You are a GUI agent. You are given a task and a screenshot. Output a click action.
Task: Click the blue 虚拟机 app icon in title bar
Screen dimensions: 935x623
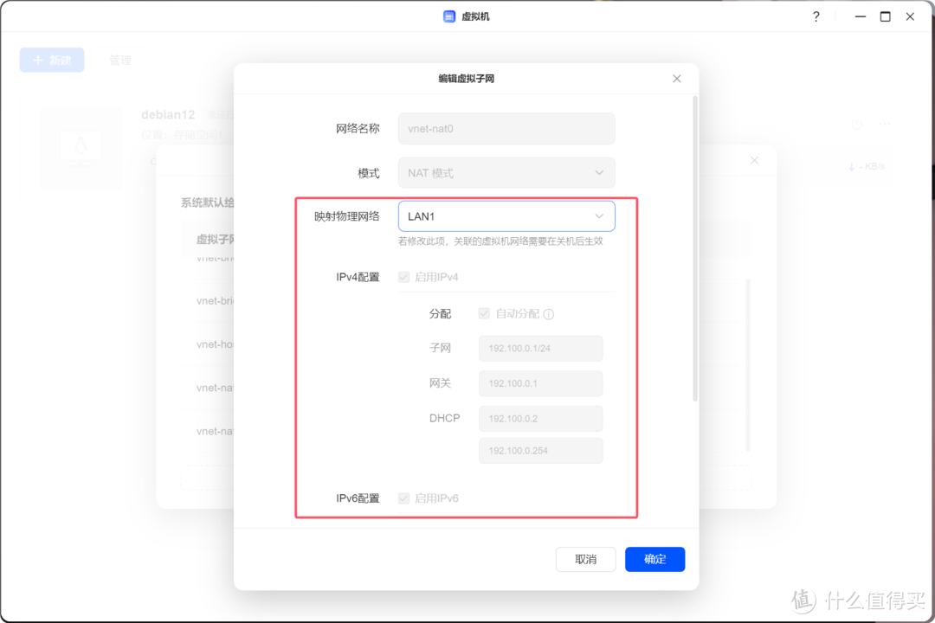tap(448, 16)
